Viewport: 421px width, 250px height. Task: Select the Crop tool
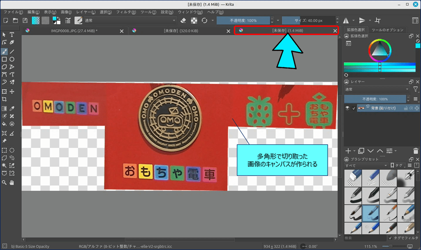(4, 99)
